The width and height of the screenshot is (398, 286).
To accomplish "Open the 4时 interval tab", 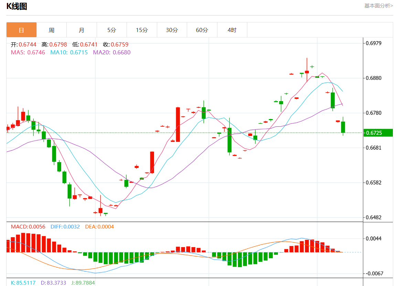I will [x=232, y=30].
